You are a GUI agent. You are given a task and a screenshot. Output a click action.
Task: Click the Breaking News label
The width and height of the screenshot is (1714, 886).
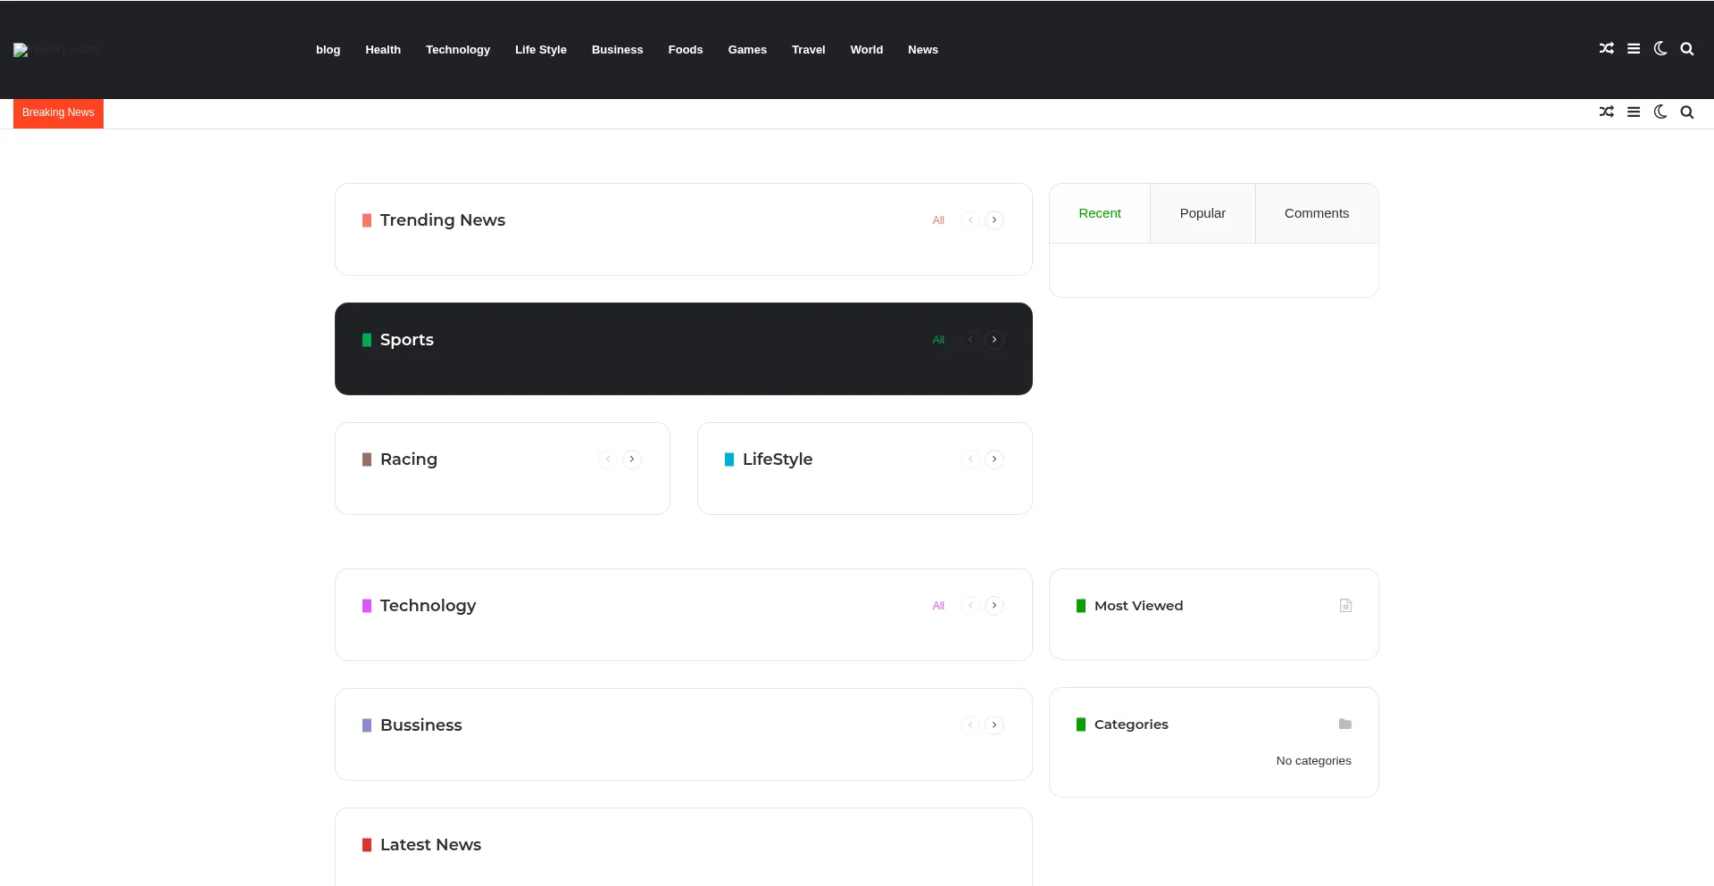(58, 112)
